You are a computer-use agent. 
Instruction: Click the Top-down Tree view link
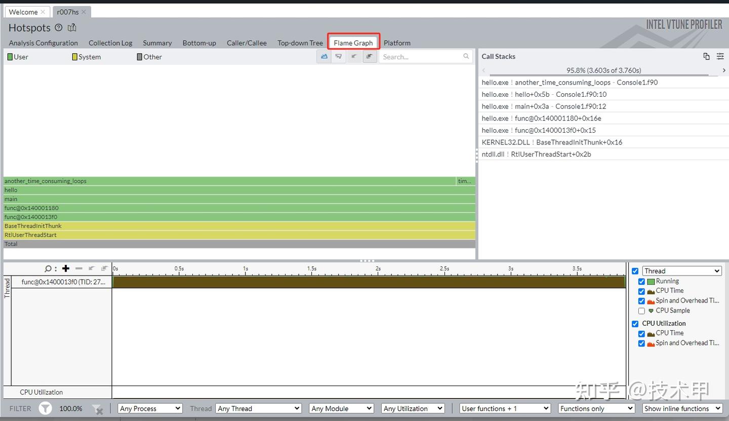(300, 43)
